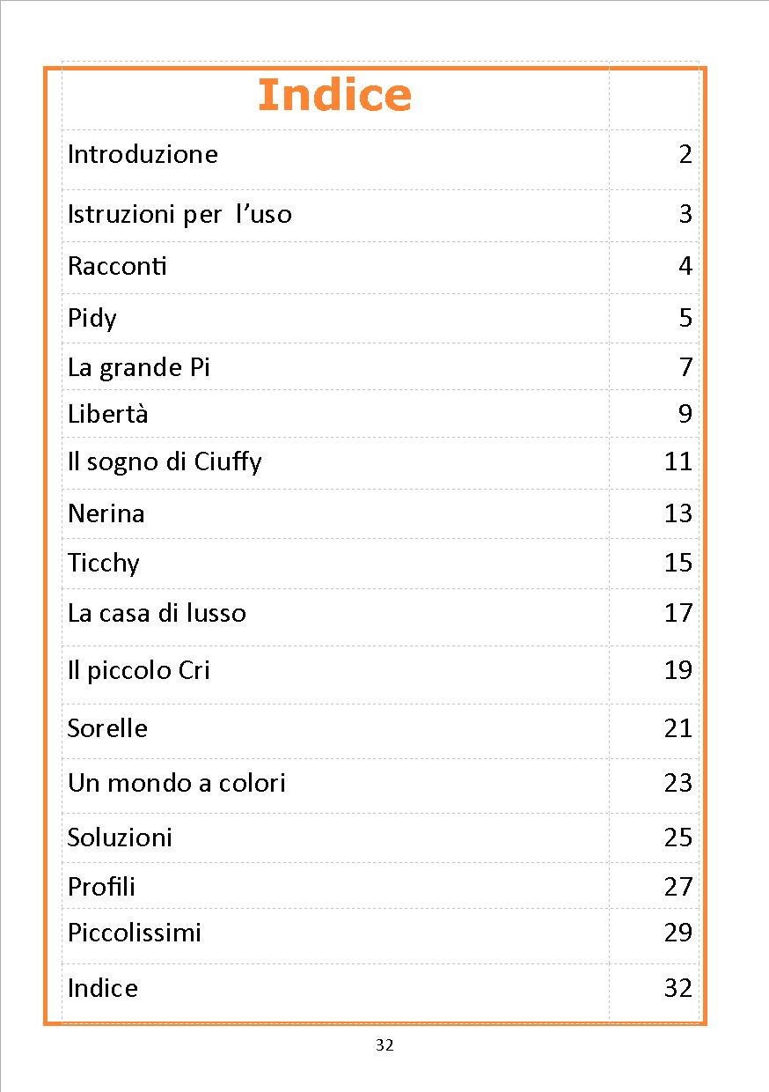Click the Istruzioni per l'uso entry
769x1092 pixels.
[x=179, y=214]
